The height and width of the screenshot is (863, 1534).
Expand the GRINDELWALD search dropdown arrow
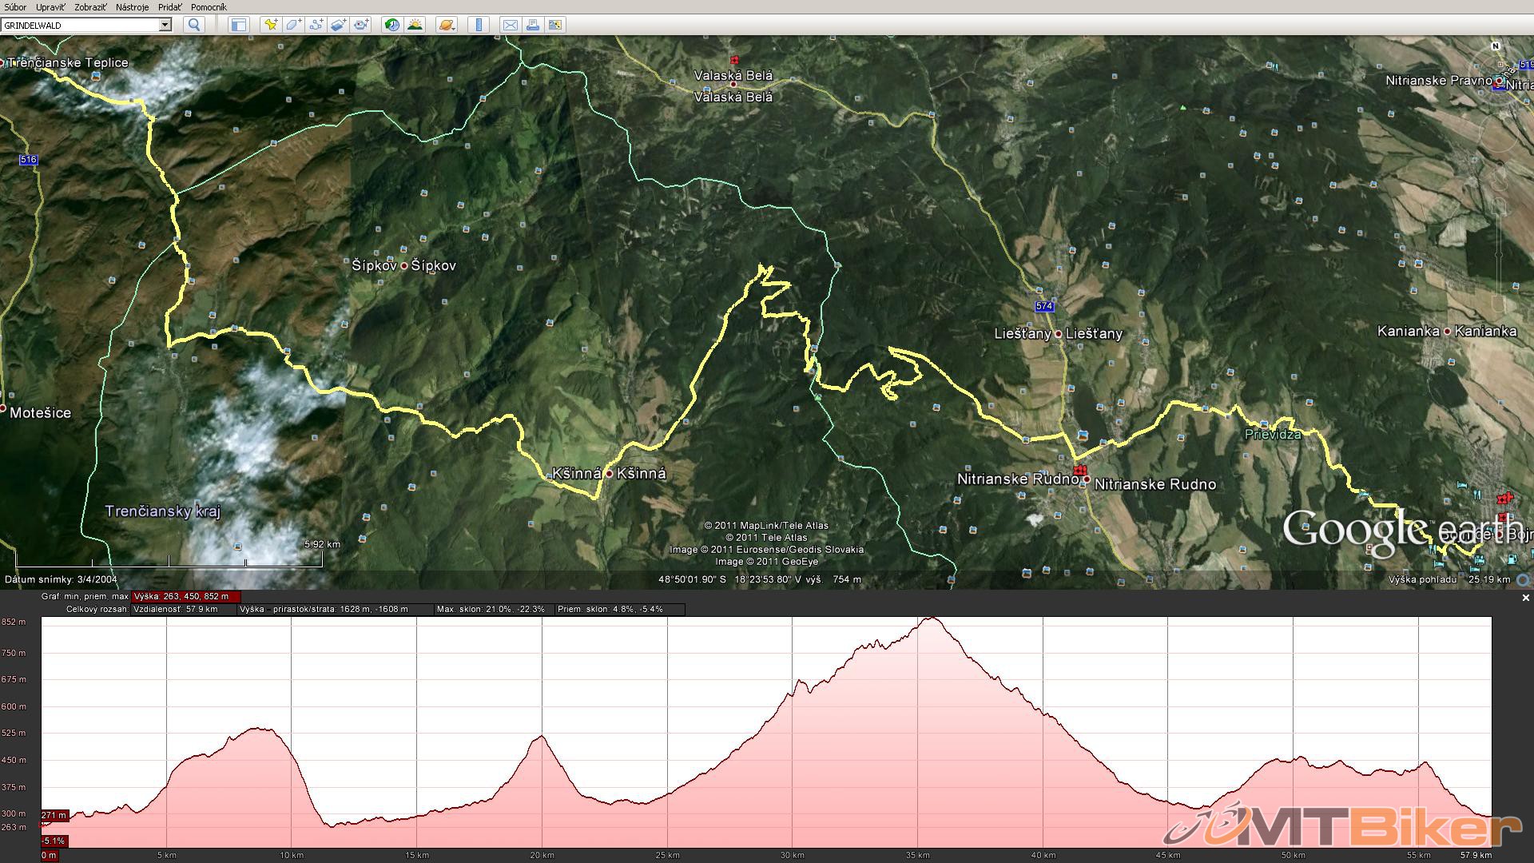pyautogui.click(x=165, y=25)
